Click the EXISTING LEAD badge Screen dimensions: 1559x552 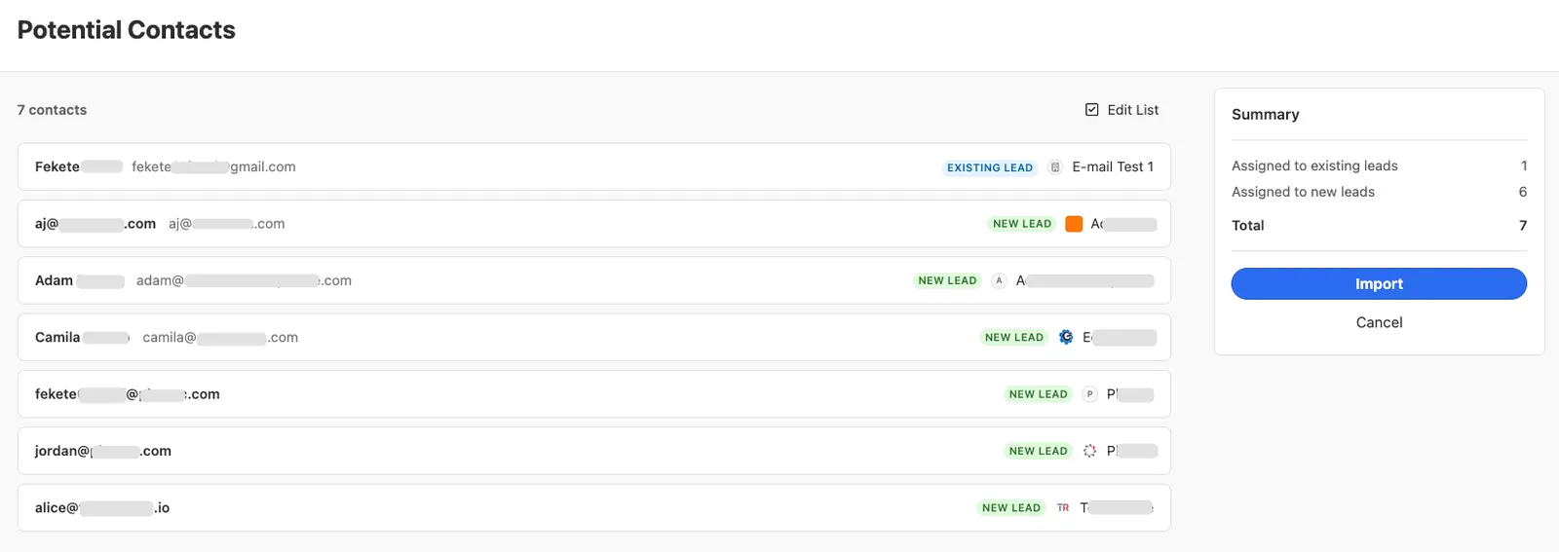tap(990, 167)
